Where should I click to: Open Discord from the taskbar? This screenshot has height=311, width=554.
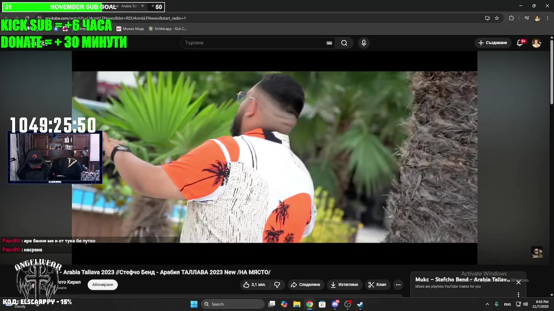(x=335, y=304)
